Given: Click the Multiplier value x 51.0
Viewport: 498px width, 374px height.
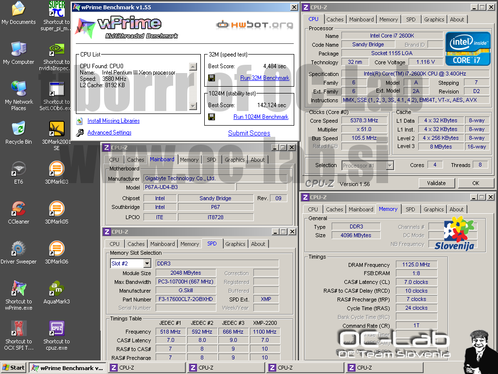Looking at the screenshot, I should tap(364, 130).
